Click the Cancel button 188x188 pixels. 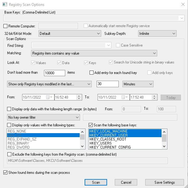point(126,182)
